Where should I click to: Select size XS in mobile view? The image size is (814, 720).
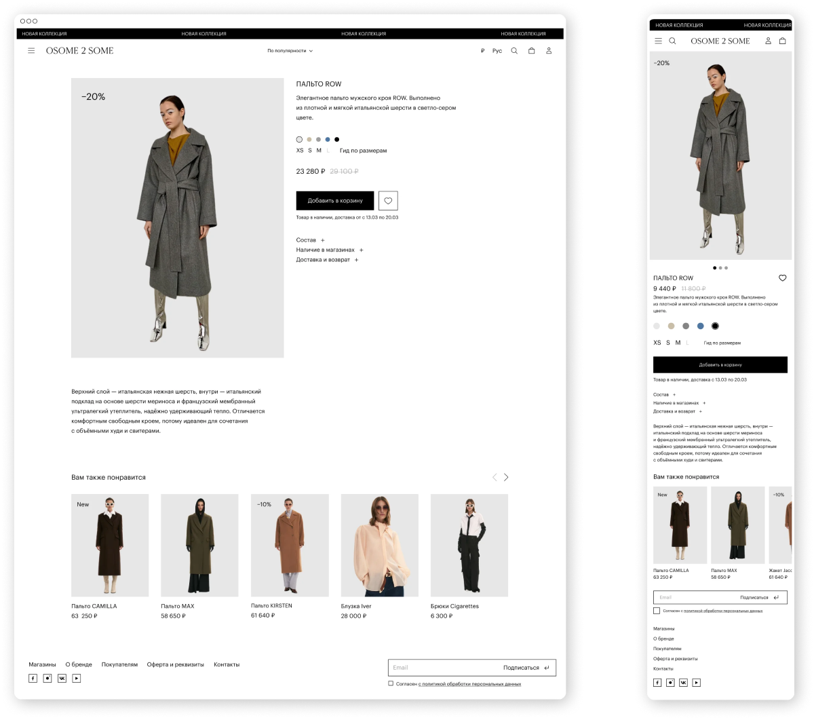[657, 343]
